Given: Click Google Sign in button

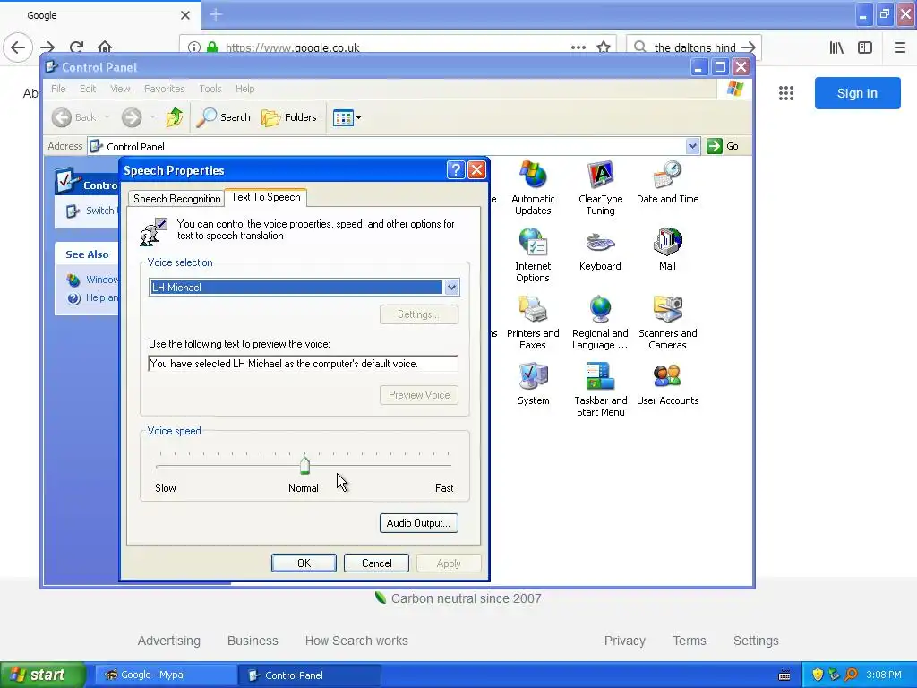Looking at the screenshot, I should 857,93.
